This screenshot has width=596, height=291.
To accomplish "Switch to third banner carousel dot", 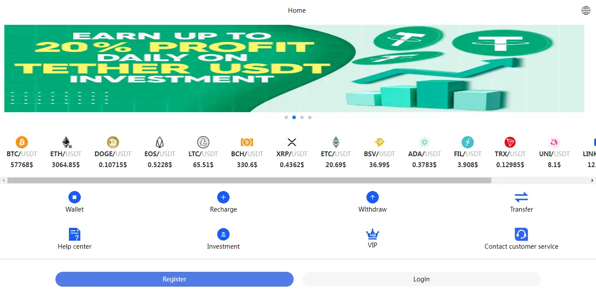I will (x=302, y=117).
